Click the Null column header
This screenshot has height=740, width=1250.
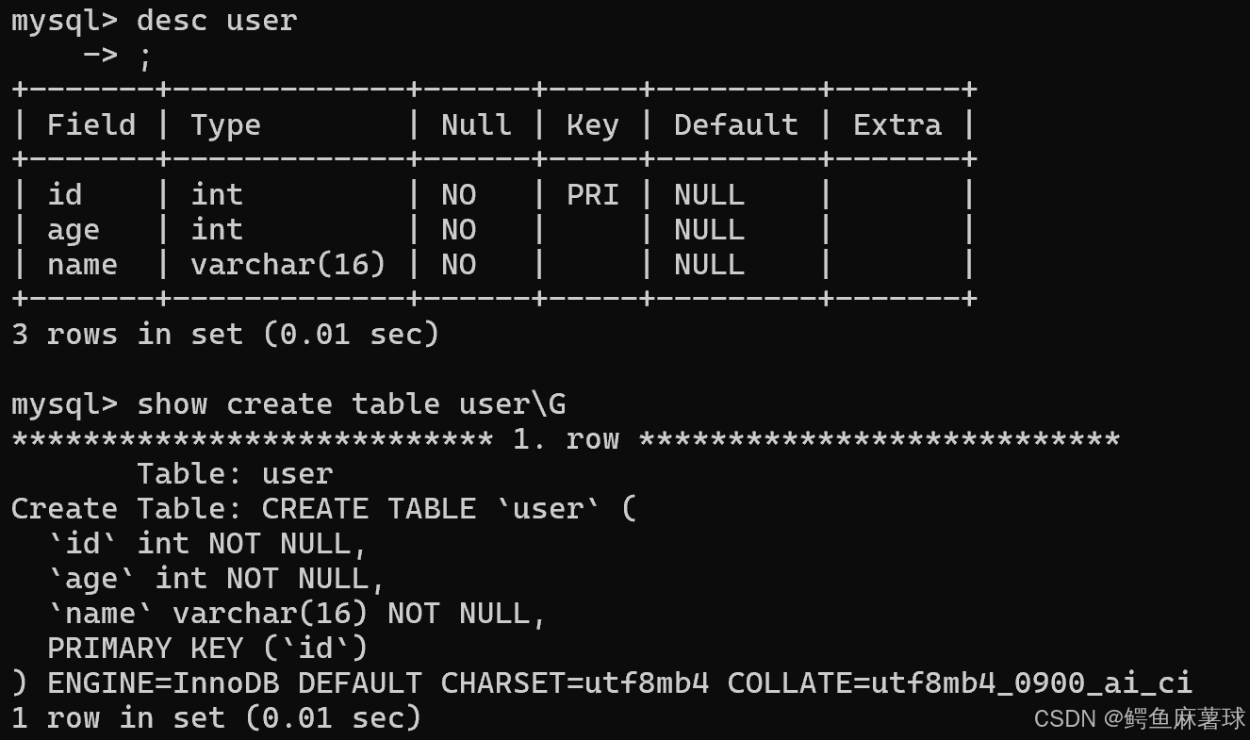coord(476,125)
